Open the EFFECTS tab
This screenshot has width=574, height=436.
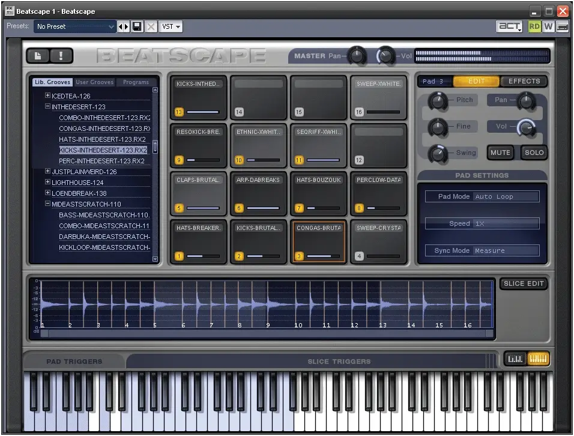[x=524, y=81]
